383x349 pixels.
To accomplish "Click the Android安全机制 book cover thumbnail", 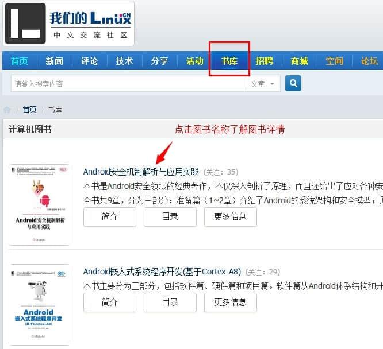I will click(39, 205).
